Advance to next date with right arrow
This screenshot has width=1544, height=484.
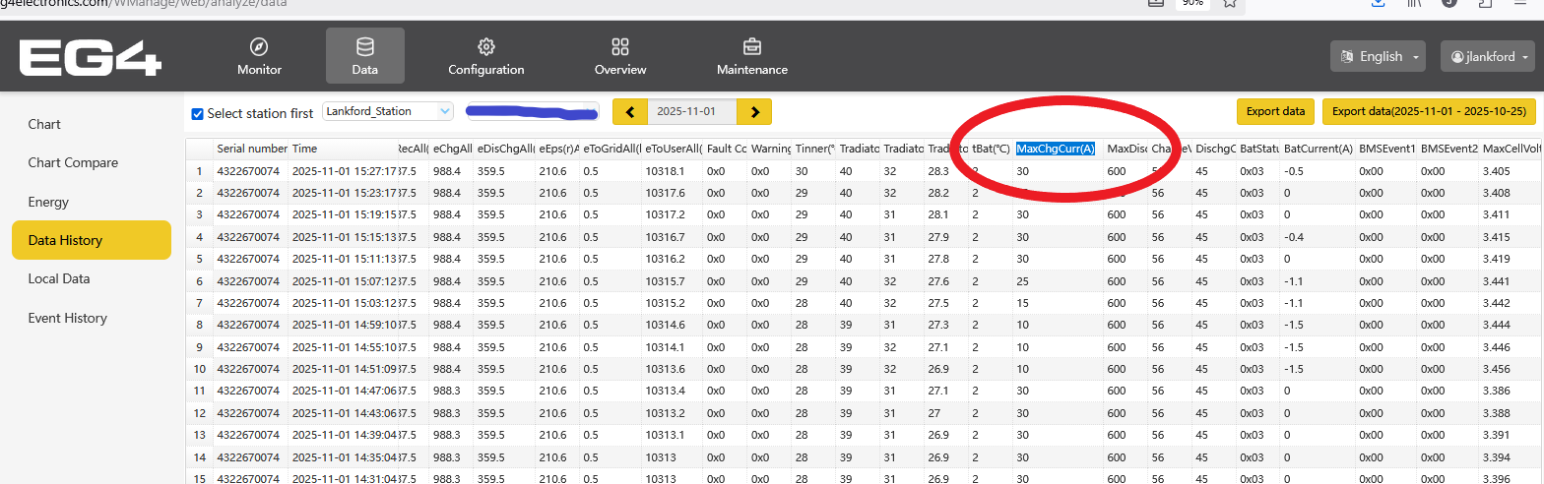tap(754, 112)
